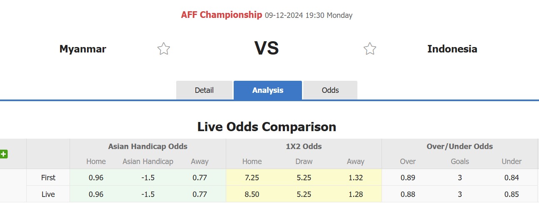Select the Asian Handicap Odds header
This screenshot has height=204, width=539.
pyautogui.click(x=148, y=147)
